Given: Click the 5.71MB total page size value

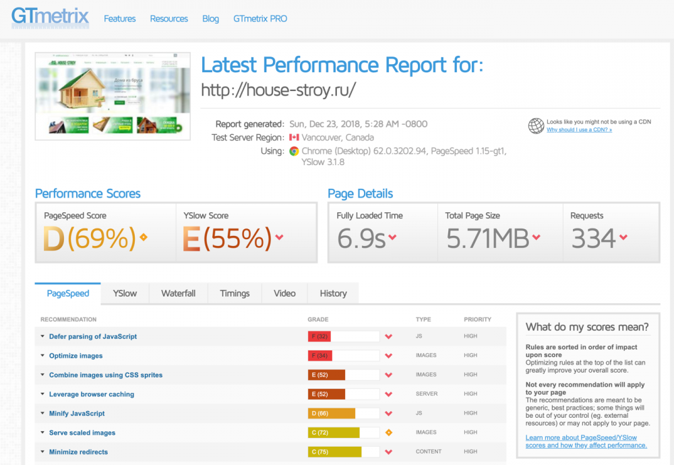Looking at the screenshot, I should tap(487, 239).
